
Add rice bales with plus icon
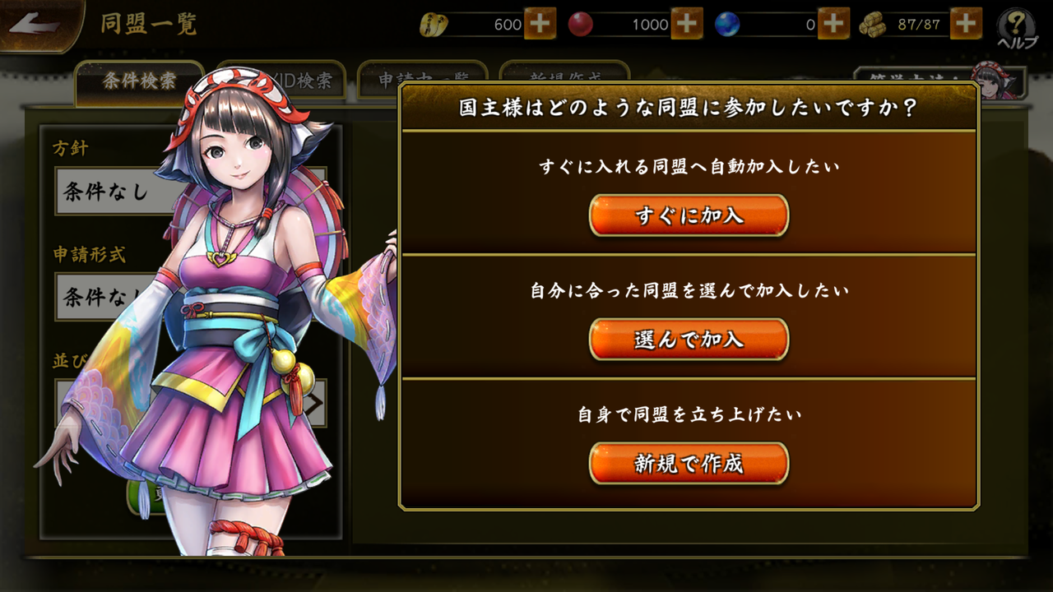pos(966,24)
